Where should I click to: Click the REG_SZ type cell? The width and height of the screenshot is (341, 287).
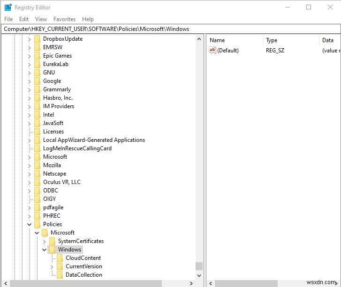click(275, 51)
